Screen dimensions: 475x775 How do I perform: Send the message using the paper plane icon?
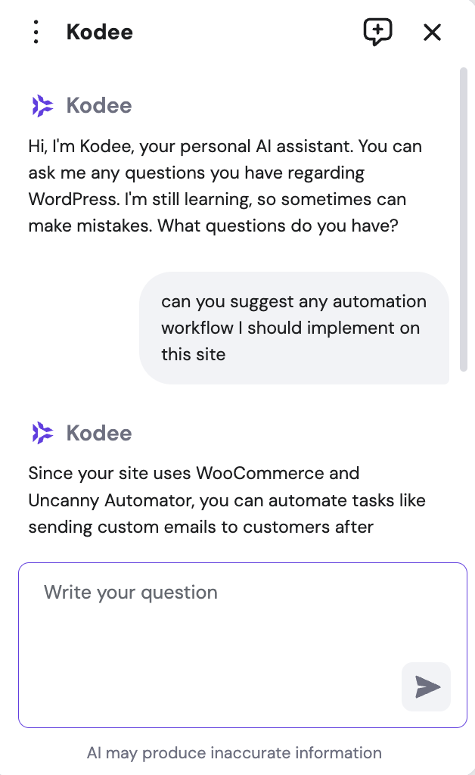tap(426, 686)
